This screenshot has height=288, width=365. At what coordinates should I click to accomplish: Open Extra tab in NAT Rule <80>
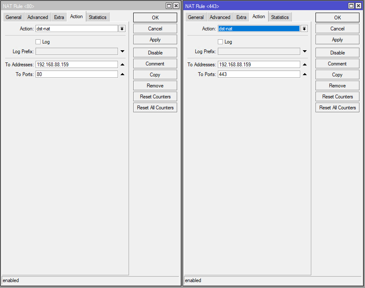click(59, 17)
